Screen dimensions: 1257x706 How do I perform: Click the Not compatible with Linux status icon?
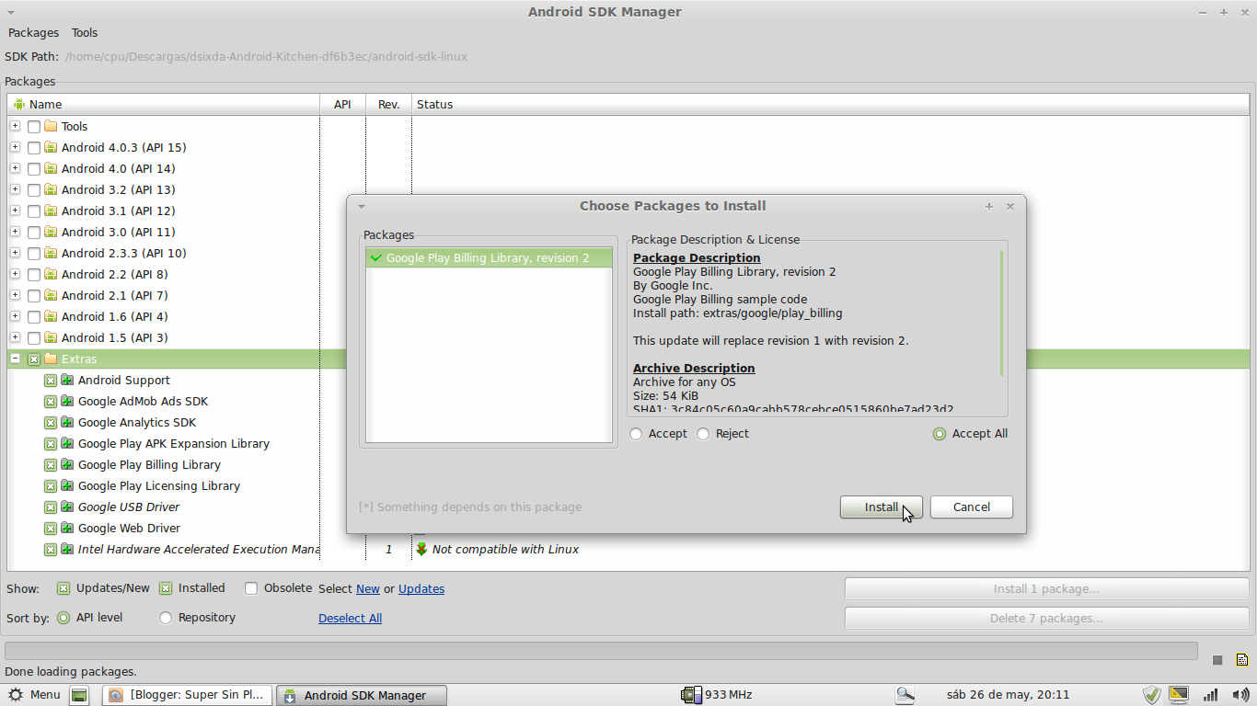[x=421, y=549]
